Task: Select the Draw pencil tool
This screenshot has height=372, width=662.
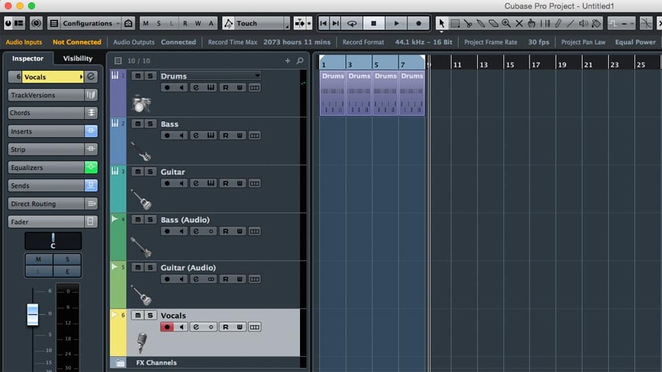Action: [558, 23]
